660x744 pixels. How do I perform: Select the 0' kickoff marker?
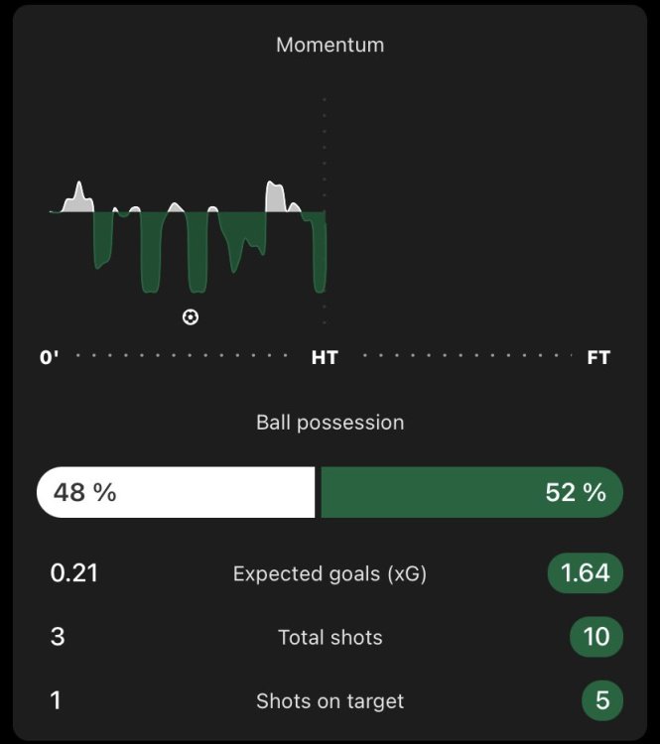coord(50,357)
